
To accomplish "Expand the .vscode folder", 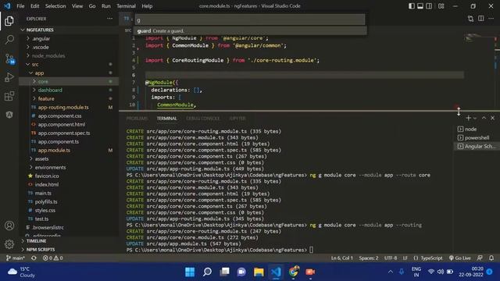I will click(x=69, y=47).
